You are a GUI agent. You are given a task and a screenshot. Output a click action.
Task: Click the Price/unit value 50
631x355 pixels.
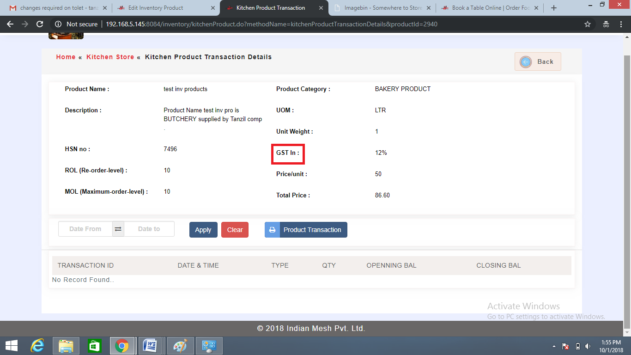coord(378,174)
